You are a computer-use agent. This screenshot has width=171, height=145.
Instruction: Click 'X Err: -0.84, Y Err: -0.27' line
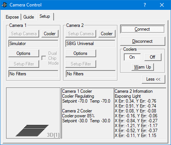coord(136,121)
